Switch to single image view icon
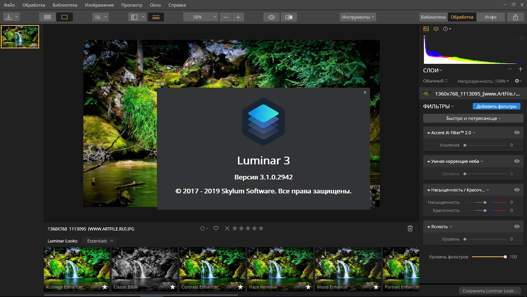 point(64,17)
